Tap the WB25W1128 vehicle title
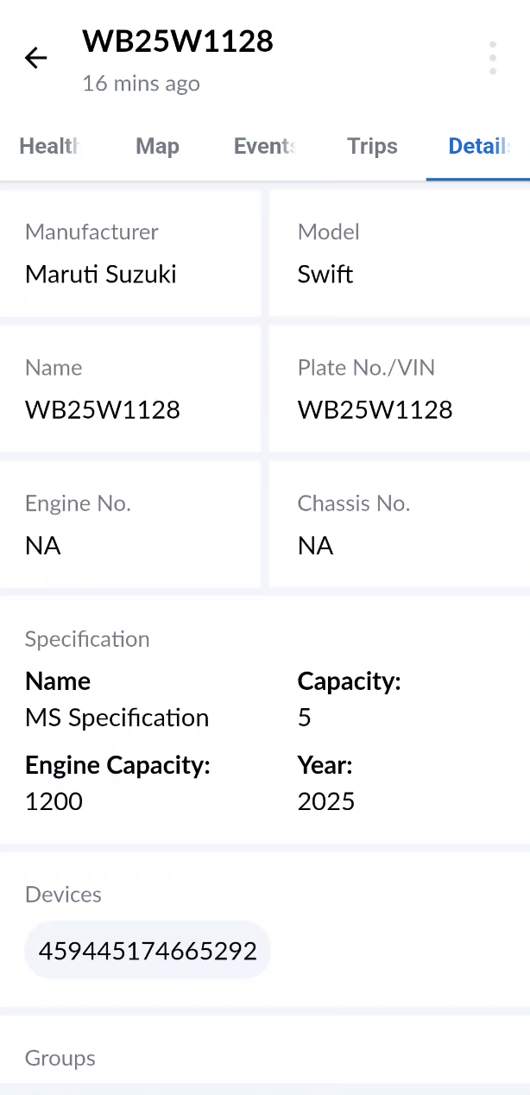 [x=178, y=41]
